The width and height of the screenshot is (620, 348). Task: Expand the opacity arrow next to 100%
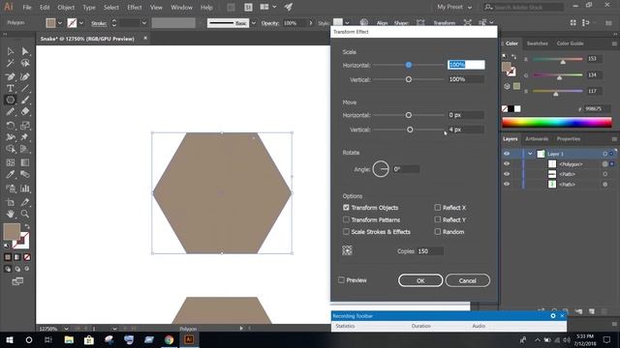coord(310,23)
